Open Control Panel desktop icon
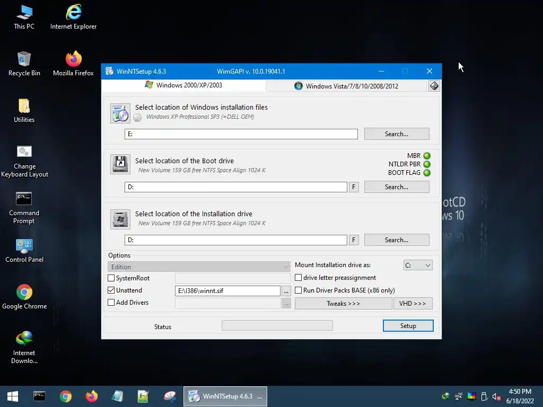The height and width of the screenshot is (407, 543). pyautogui.click(x=24, y=251)
